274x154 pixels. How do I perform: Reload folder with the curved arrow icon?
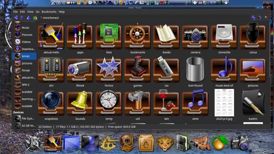tap(253, 18)
